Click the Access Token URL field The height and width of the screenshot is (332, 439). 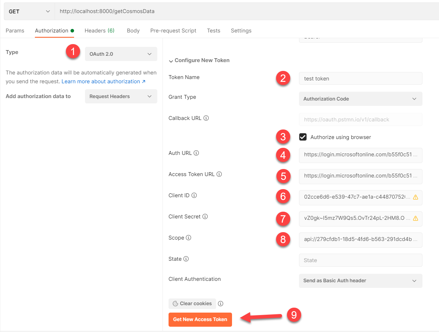[x=360, y=176]
